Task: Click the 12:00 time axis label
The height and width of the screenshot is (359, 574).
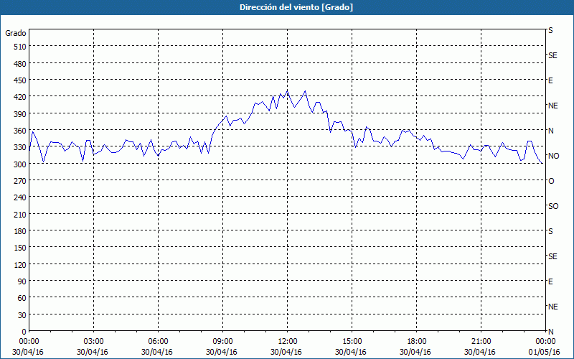Action: (x=288, y=342)
